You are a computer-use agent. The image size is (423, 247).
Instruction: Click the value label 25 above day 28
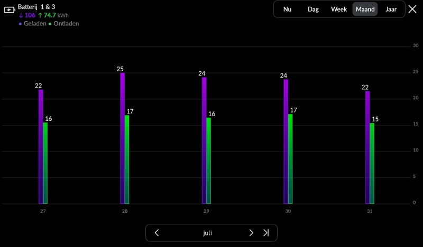(x=120, y=69)
